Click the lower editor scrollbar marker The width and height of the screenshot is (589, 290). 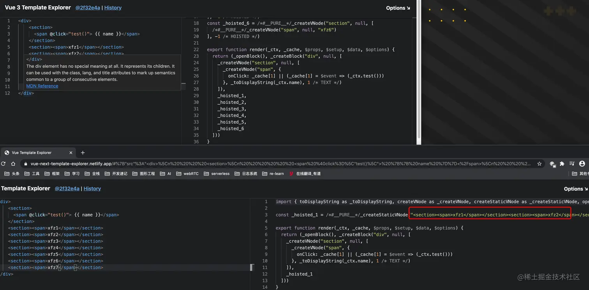(252, 267)
